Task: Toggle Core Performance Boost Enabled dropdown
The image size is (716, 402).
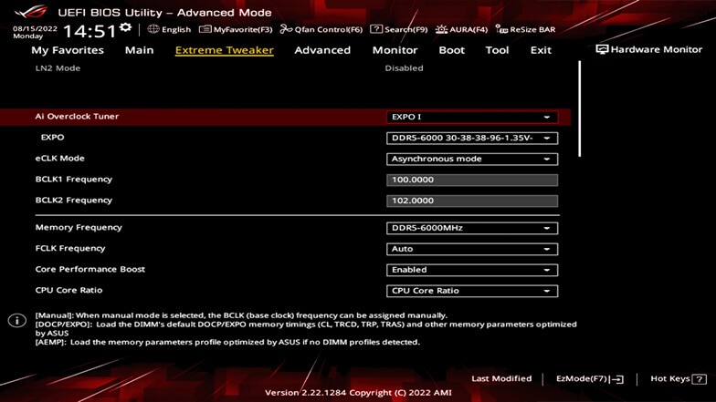Action: [471, 270]
